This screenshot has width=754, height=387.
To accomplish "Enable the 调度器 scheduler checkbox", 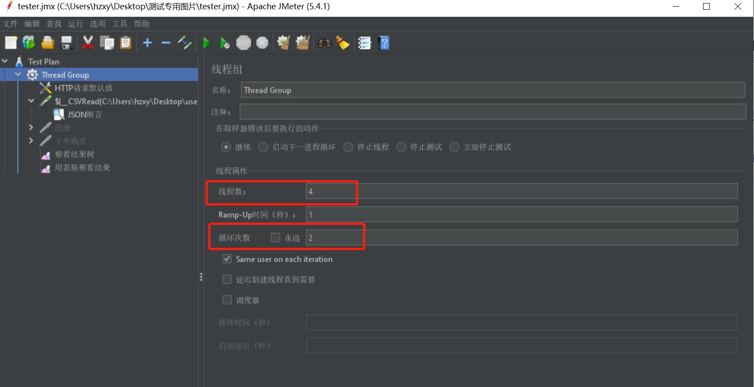I will point(227,300).
